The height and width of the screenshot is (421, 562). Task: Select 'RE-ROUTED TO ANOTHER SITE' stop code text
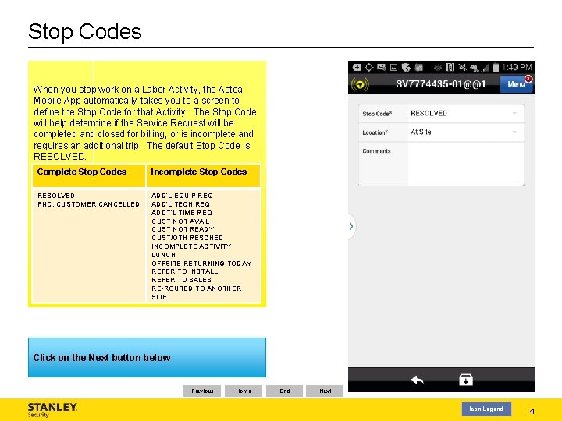tap(197, 293)
